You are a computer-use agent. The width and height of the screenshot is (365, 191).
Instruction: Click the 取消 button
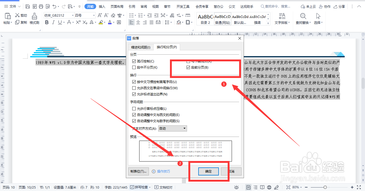pyautogui.click(x=231, y=171)
